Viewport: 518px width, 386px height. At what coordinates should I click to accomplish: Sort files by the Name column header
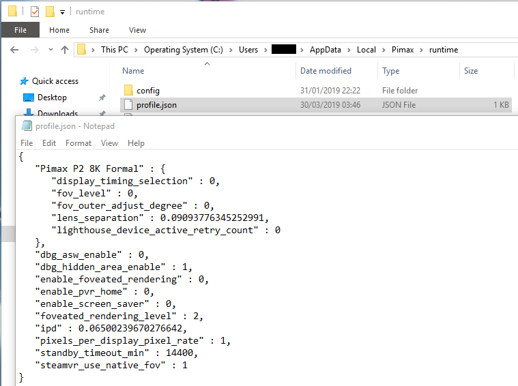(133, 71)
